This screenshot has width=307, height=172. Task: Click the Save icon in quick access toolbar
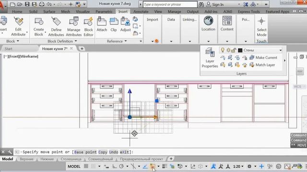coord(27,4)
